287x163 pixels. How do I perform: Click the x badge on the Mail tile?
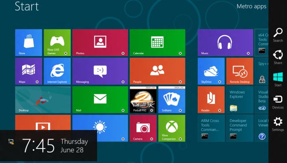pyautogui.click(x=123, y=111)
